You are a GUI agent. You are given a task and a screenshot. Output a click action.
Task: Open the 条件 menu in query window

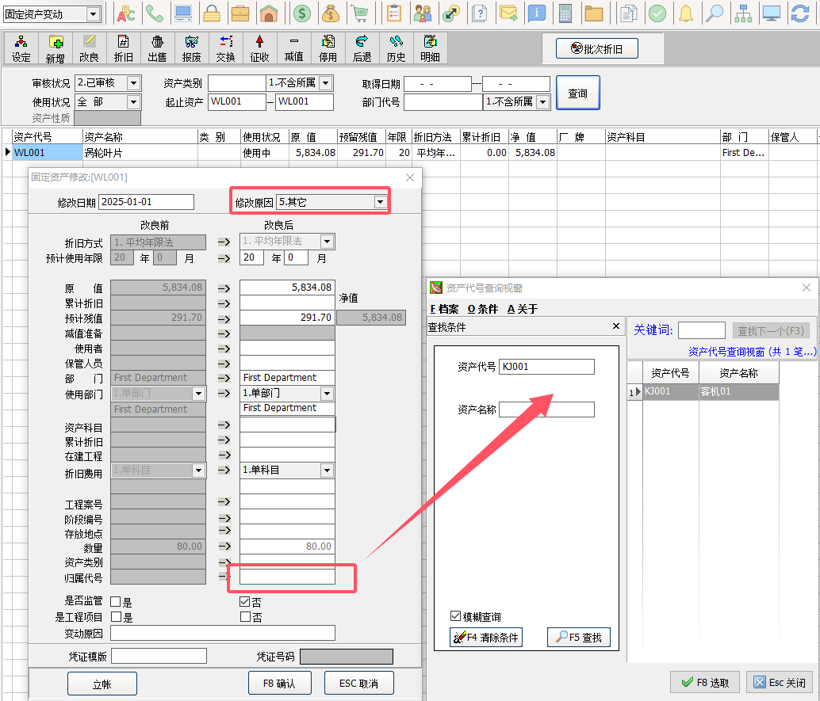point(483,309)
